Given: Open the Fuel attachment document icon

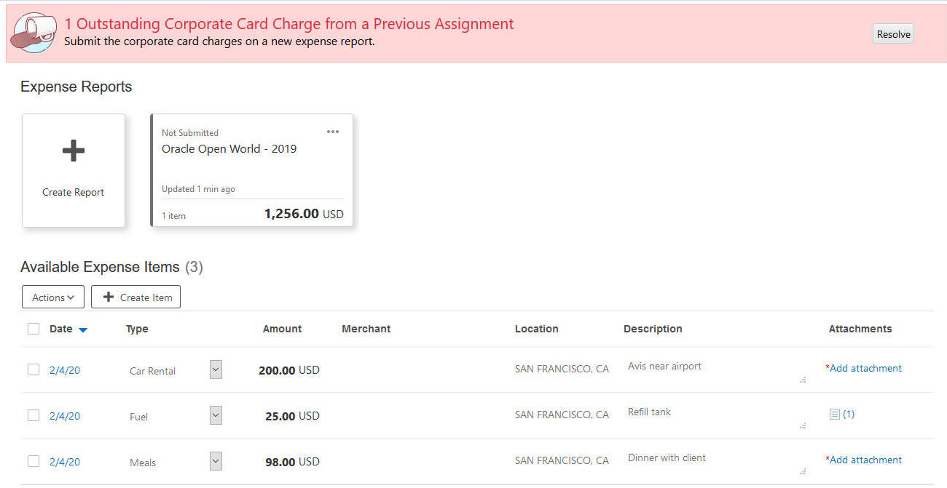Looking at the screenshot, I should pos(835,415).
